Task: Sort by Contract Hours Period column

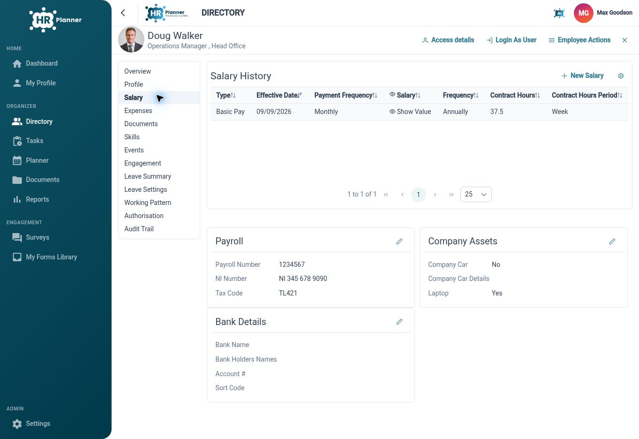Action: pyautogui.click(x=587, y=95)
